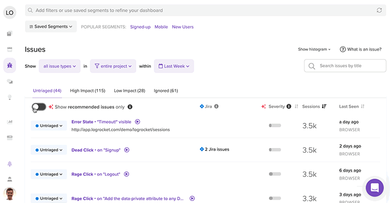Click "a day ago" last seen value
The height and width of the screenshot is (203, 390).
pyautogui.click(x=349, y=122)
